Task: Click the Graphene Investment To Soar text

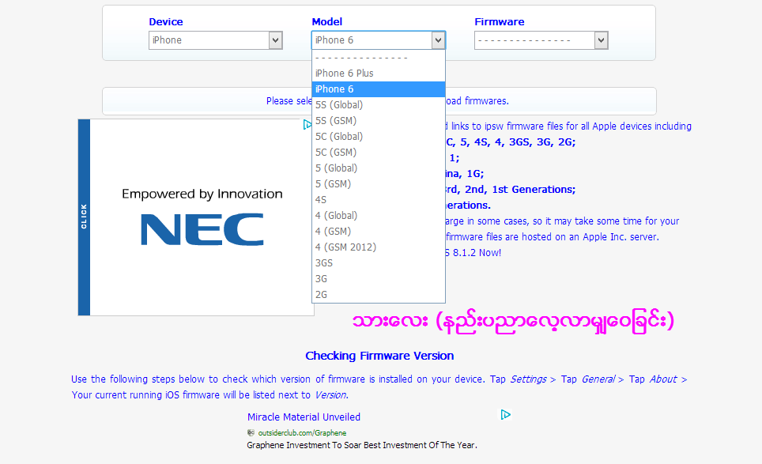Action: click(362, 445)
